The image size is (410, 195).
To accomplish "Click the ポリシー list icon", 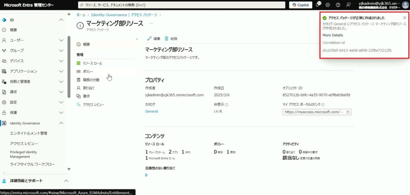I will click(78, 72).
